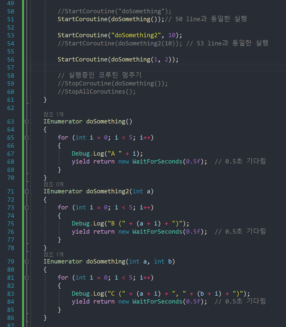Collapse doSomething(int a, int b) method fold

click(x=27, y=262)
